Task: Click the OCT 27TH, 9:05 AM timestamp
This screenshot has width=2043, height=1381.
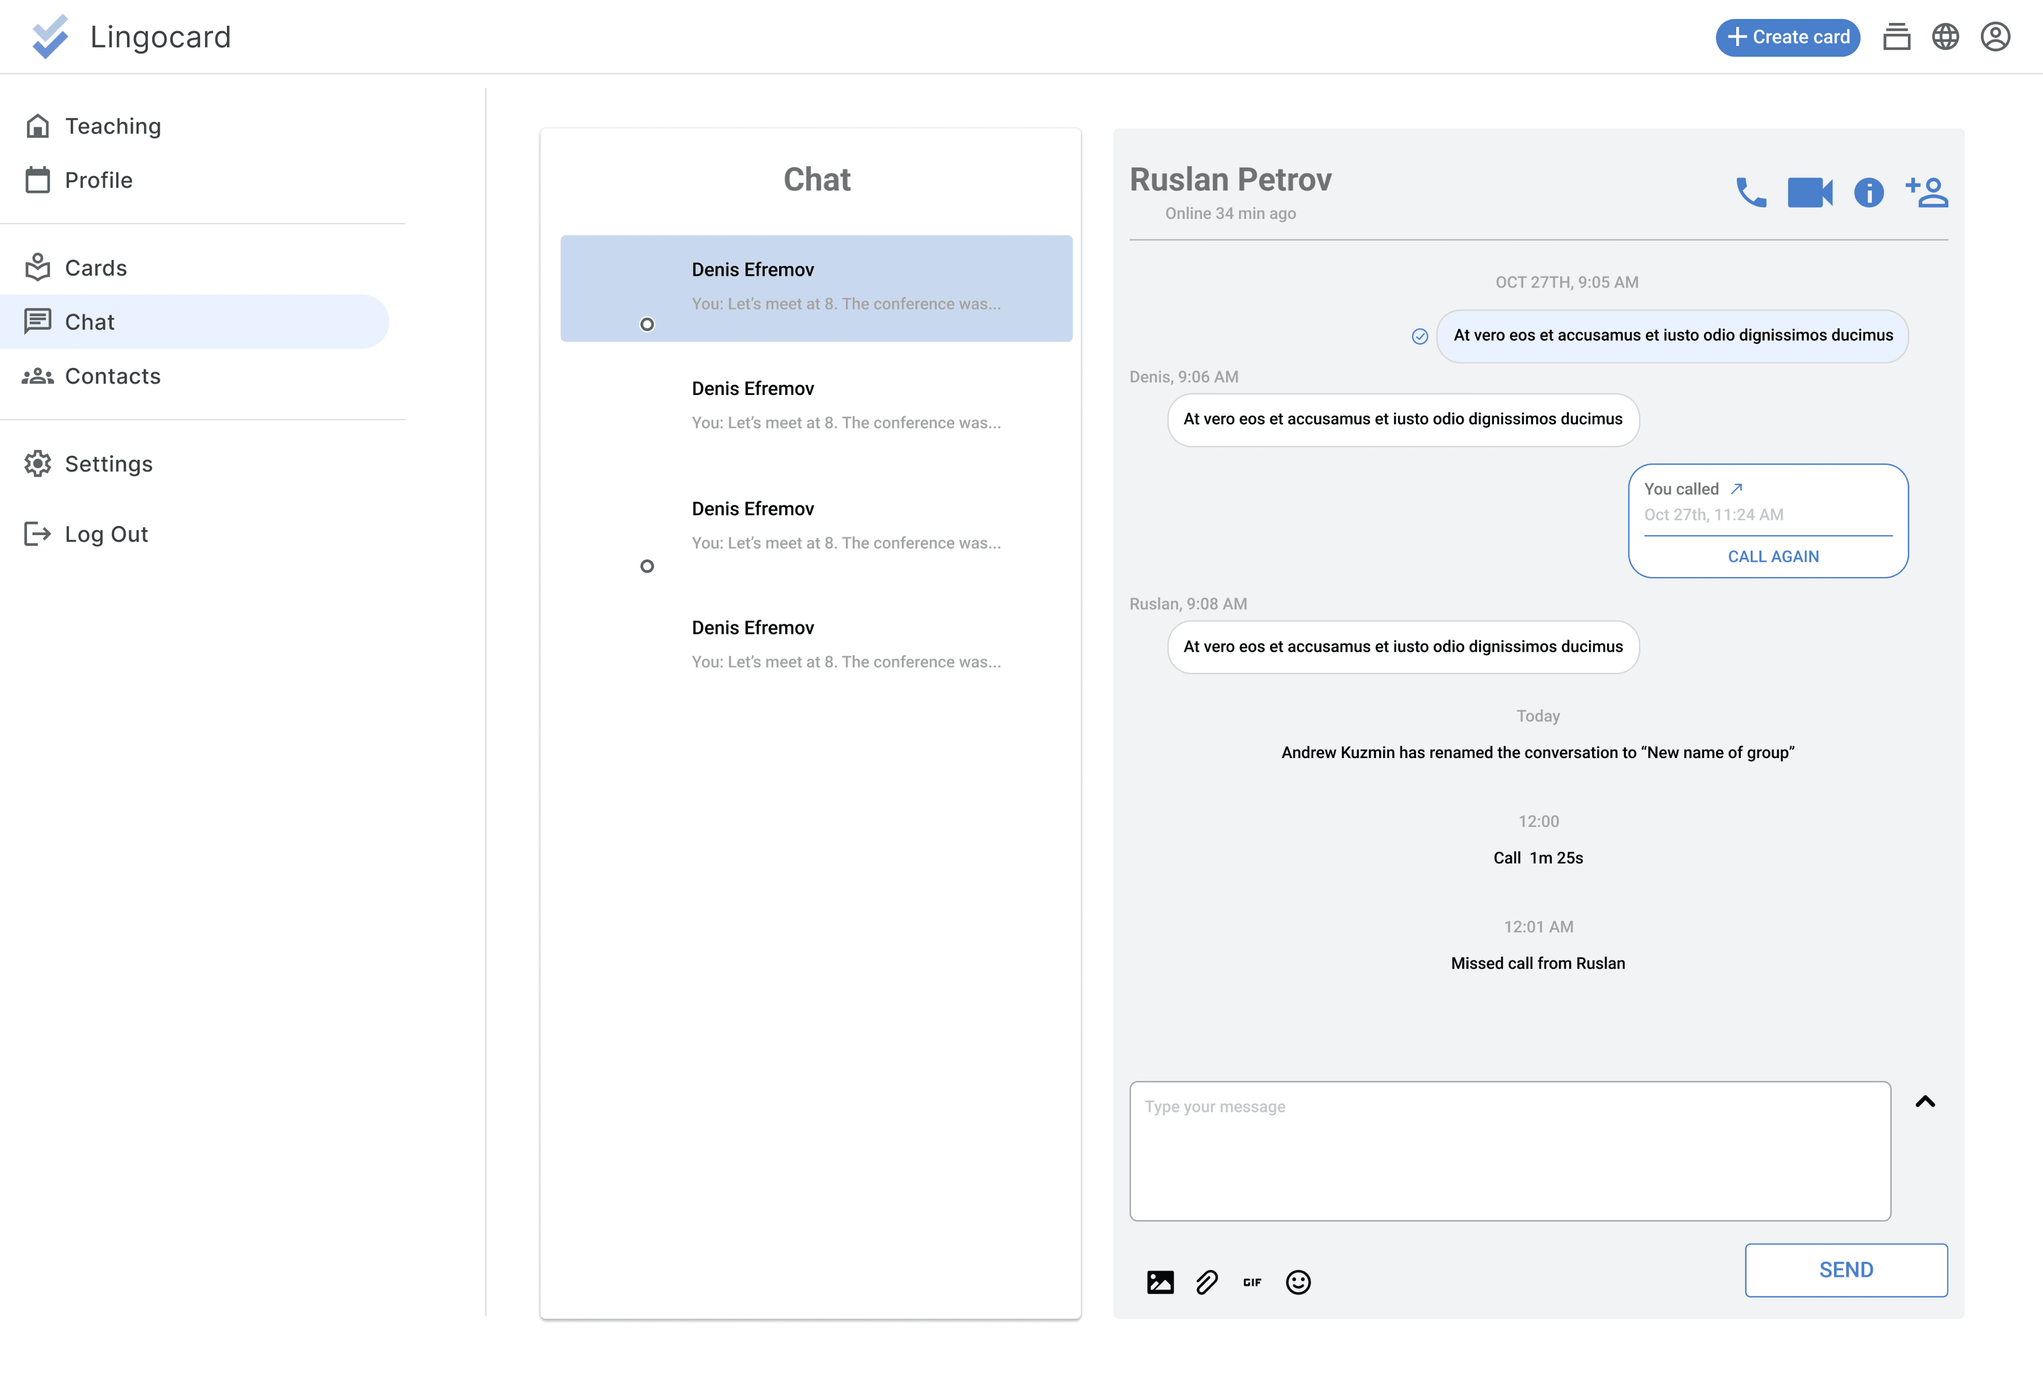Action: tap(1567, 282)
